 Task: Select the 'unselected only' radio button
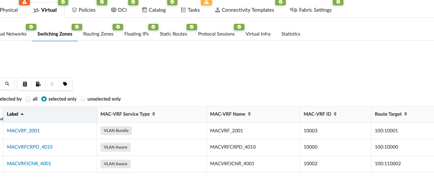pos(83,99)
